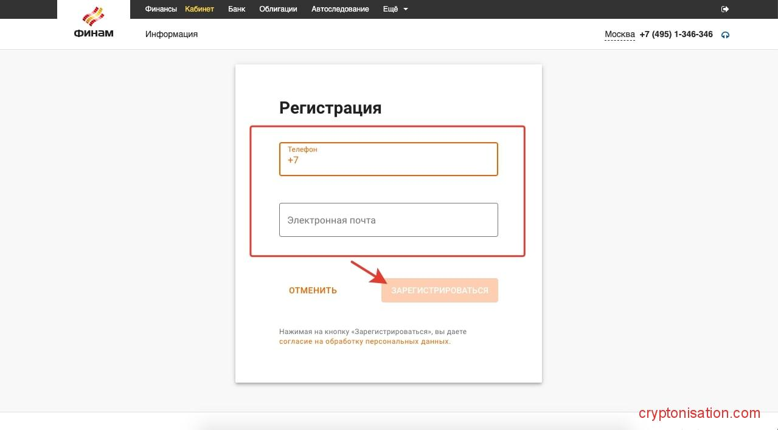Image resolution: width=778 pixels, height=430 pixels.
Task: Open the Информация link
Action: 171,34
